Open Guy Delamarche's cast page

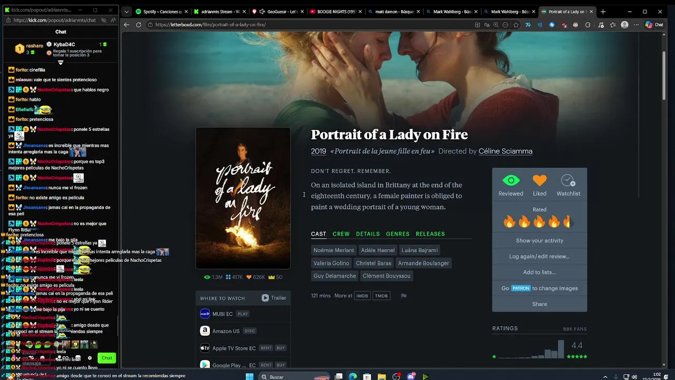coord(334,275)
